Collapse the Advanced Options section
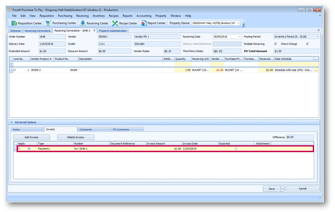This screenshot has width=335, height=212. click(x=12, y=122)
